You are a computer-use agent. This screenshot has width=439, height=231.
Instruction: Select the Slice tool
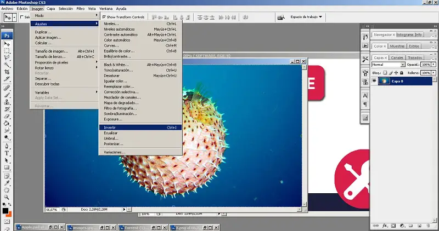pos(7,79)
